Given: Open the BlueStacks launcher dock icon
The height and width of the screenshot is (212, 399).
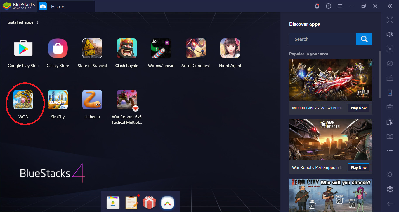Looking at the screenshot, I should pos(167,203).
